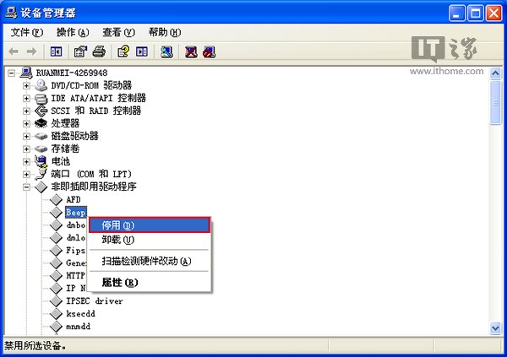The width and height of the screenshot is (507, 357).
Task: Click the Back arrow toolbar icon
Action: [14, 51]
